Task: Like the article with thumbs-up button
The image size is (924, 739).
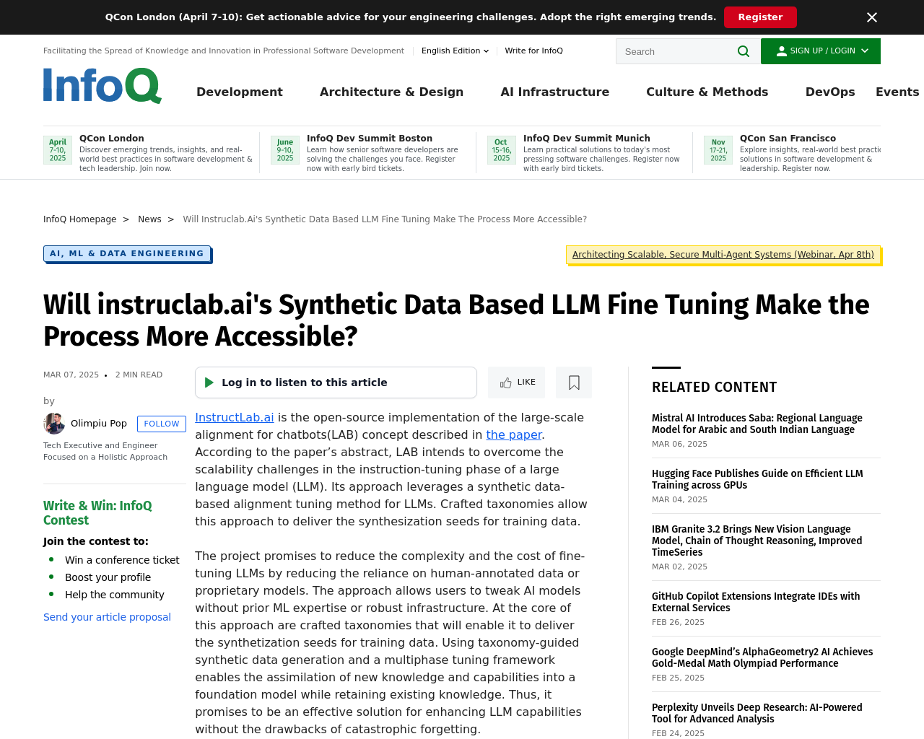Action: tap(516, 382)
